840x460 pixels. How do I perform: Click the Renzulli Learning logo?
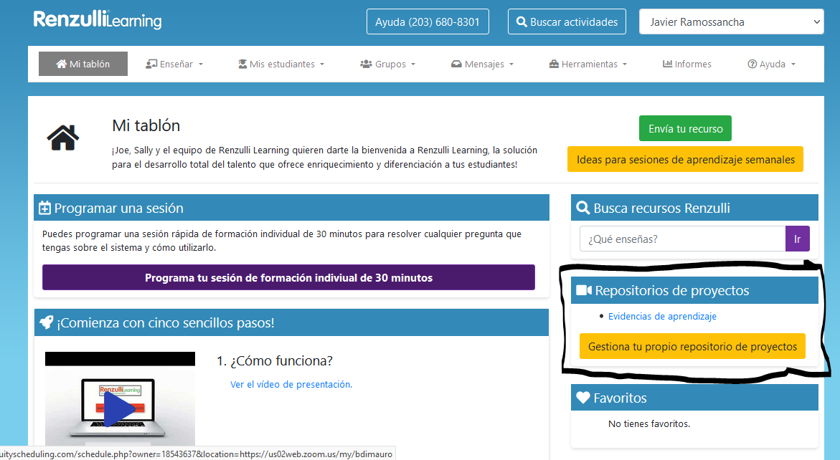98,20
